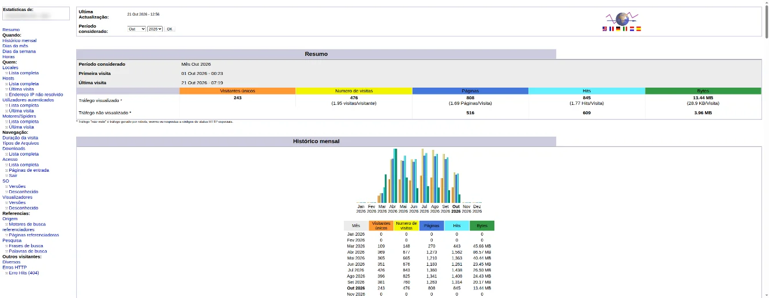Open the month dropdown showing Out

pyautogui.click(x=137, y=29)
